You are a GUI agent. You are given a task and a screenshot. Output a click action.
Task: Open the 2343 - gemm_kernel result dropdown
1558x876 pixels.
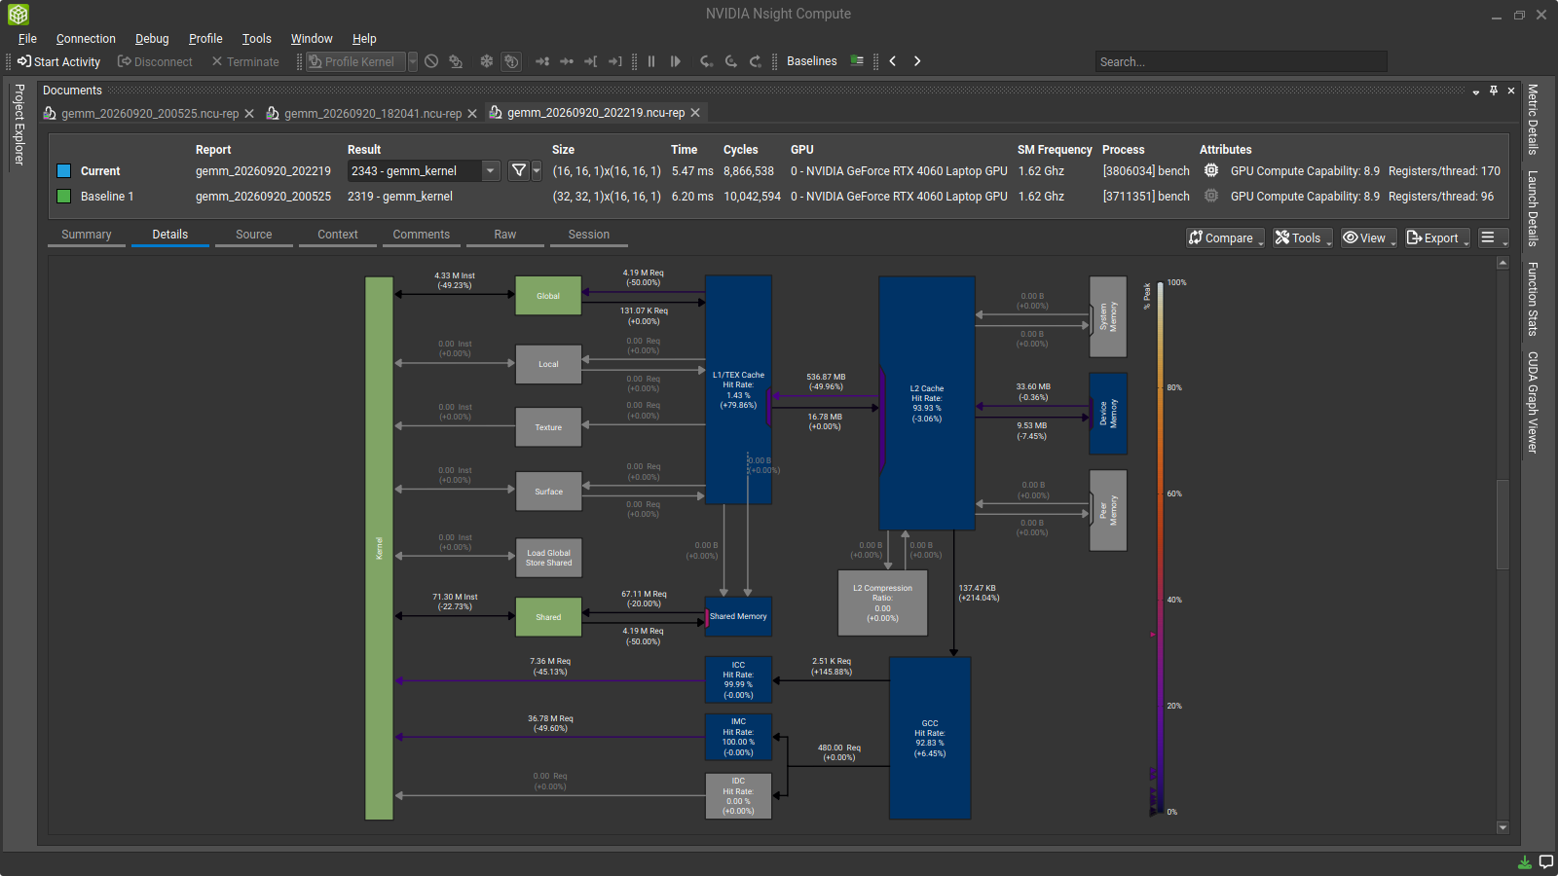click(425, 170)
